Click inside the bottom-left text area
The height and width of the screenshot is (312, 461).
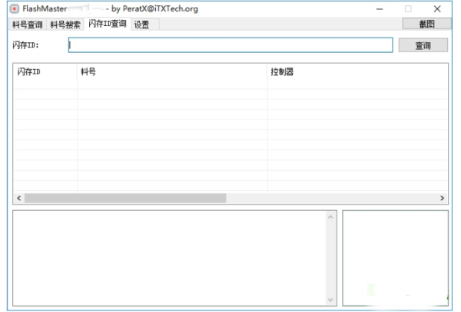pyautogui.click(x=169, y=258)
